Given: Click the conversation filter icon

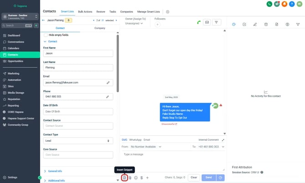Looking at the screenshot, I should (217, 22).
